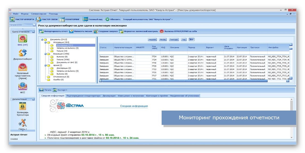This screenshot has width=305, height=153.
Task: Switch to Квитанция о приёме tab
Action: point(157,96)
